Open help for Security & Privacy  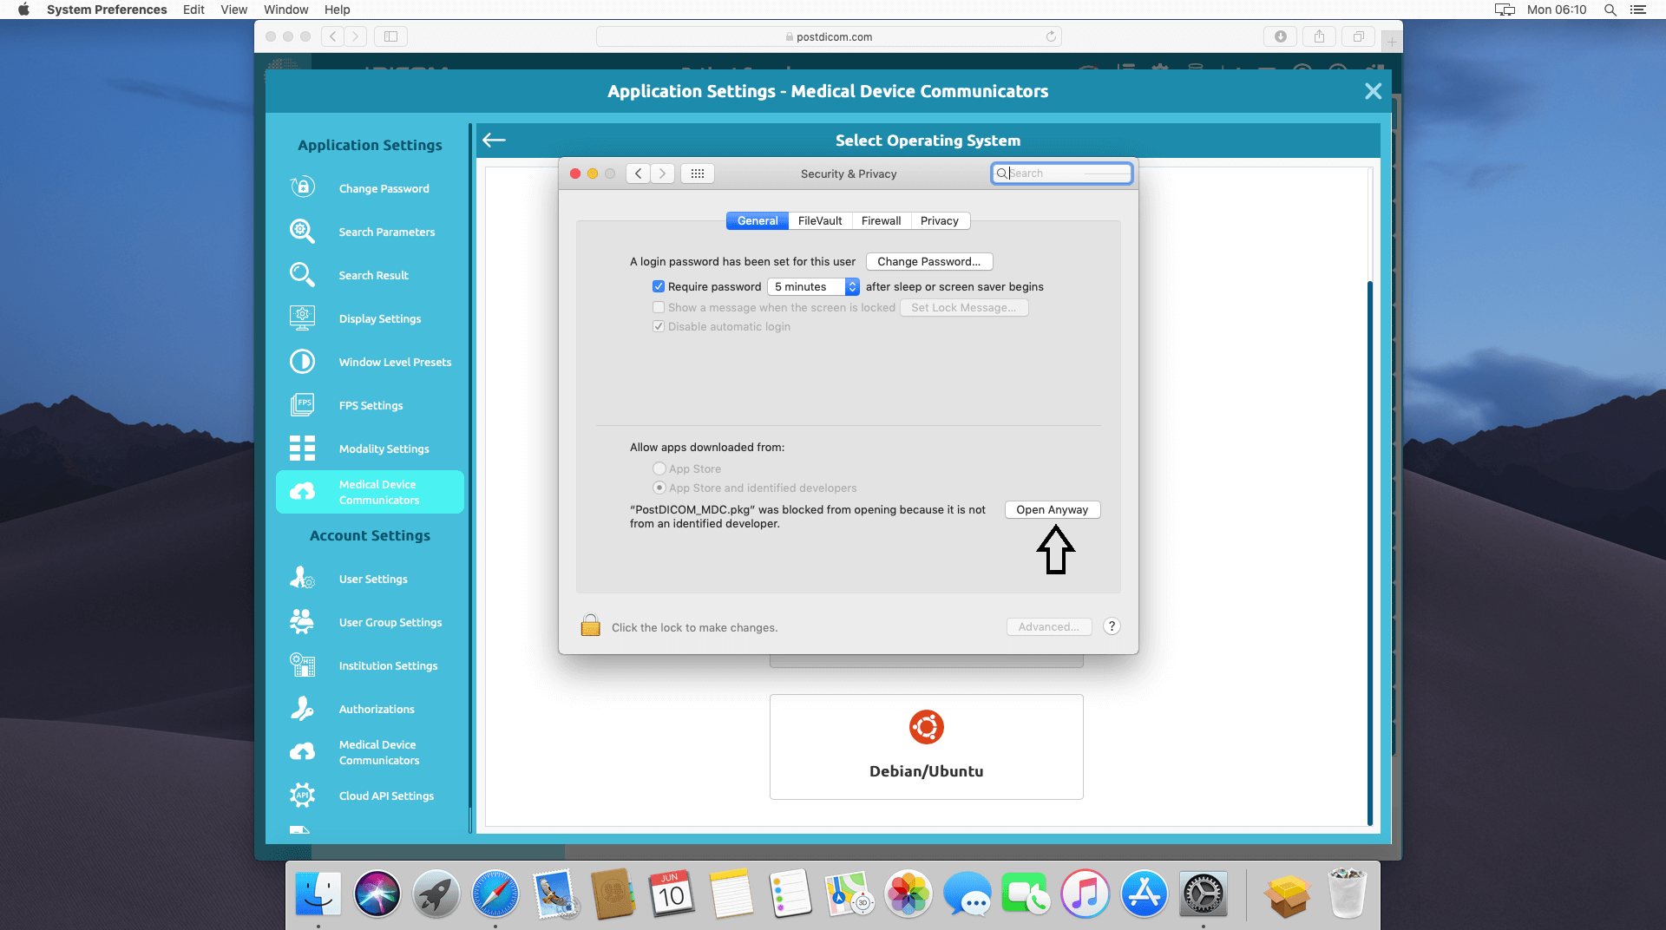(1112, 626)
